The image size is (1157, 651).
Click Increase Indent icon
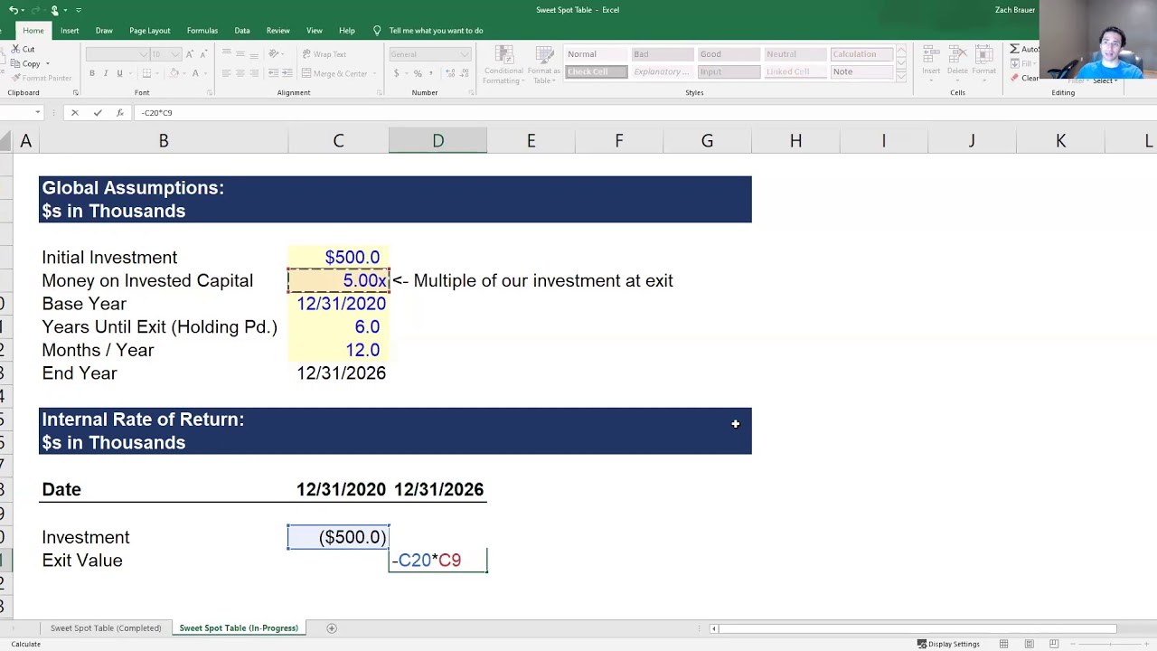(x=287, y=73)
